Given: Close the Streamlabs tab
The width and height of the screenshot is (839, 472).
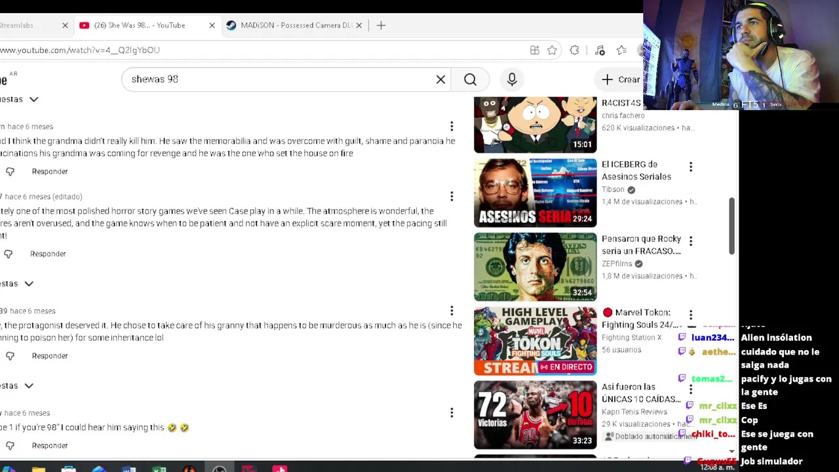Looking at the screenshot, I should tap(65, 26).
